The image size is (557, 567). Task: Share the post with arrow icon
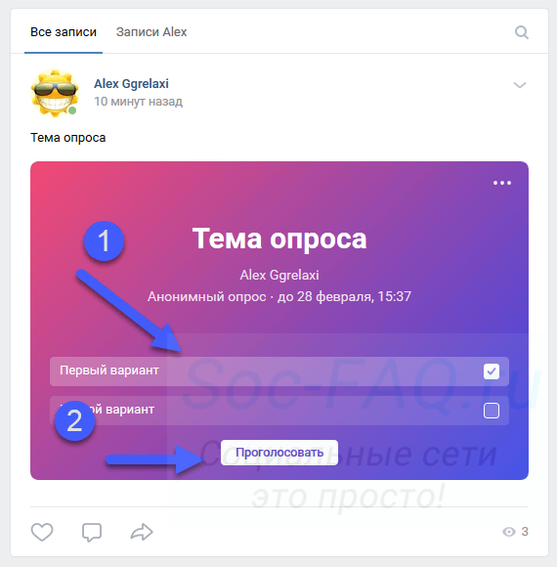[x=142, y=532]
